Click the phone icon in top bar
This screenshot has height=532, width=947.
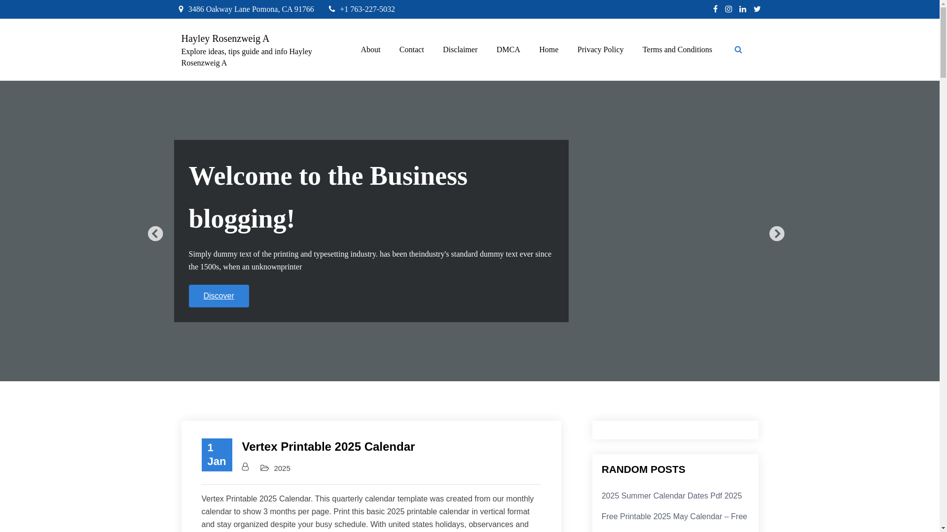(332, 9)
